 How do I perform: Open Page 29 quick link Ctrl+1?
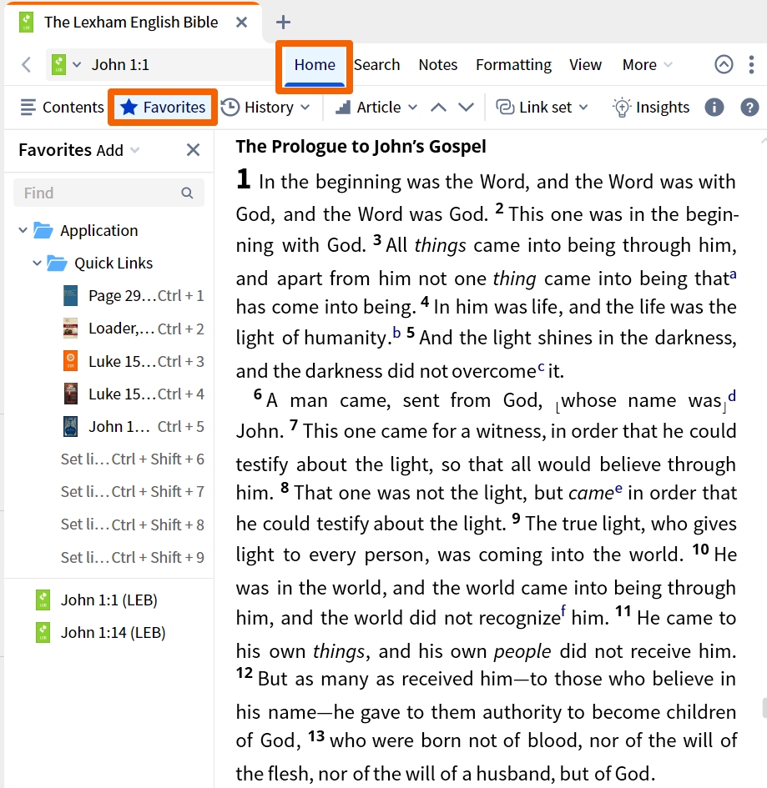[x=134, y=296]
